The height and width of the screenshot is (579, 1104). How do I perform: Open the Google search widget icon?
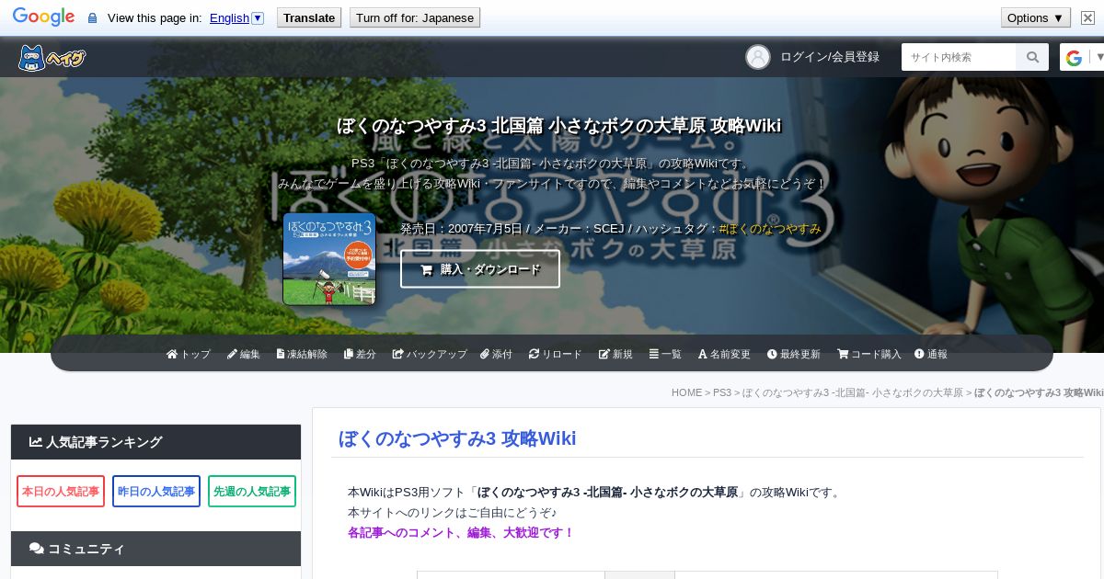tap(1074, 58)
